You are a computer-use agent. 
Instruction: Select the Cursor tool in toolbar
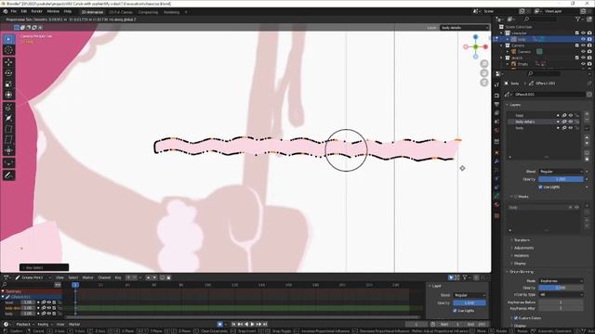pos(8,50)
